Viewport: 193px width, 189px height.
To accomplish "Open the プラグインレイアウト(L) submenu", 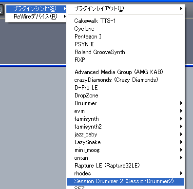I will pos(125,9).
